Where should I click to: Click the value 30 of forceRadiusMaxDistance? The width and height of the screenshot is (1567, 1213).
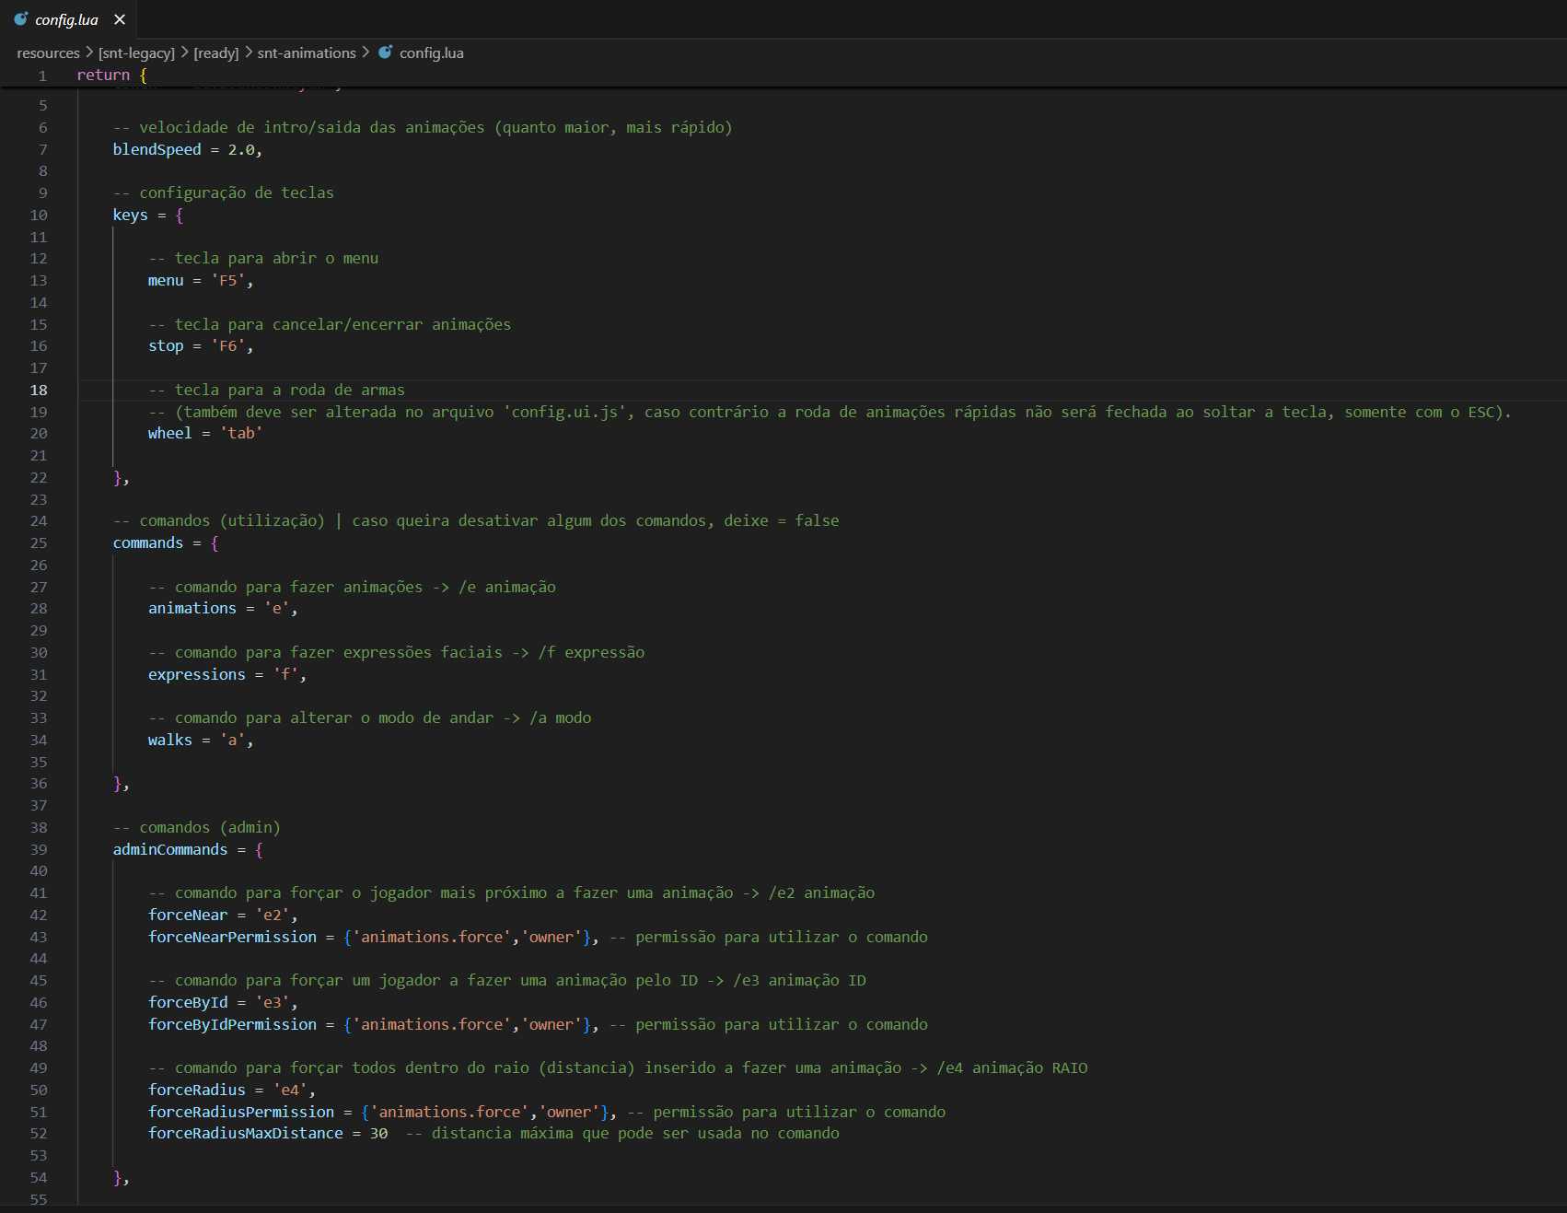click(x=378, y=1134)
